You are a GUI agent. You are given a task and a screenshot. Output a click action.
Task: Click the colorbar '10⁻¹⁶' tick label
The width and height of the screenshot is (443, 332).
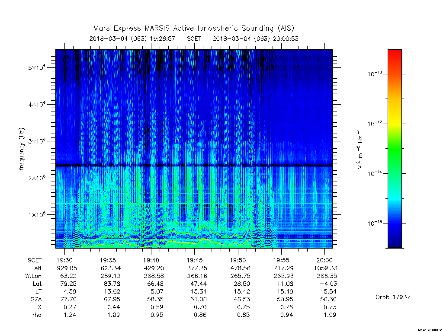pyautogui.click(x=374, y=223)
